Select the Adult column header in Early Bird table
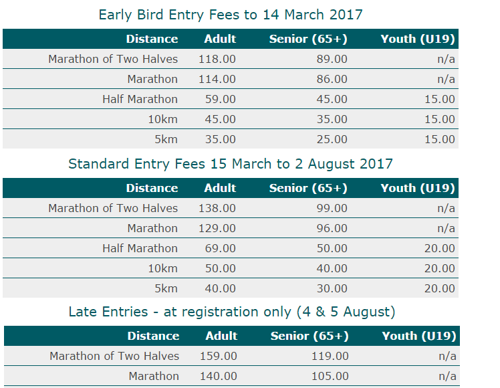 pos(220,39)
